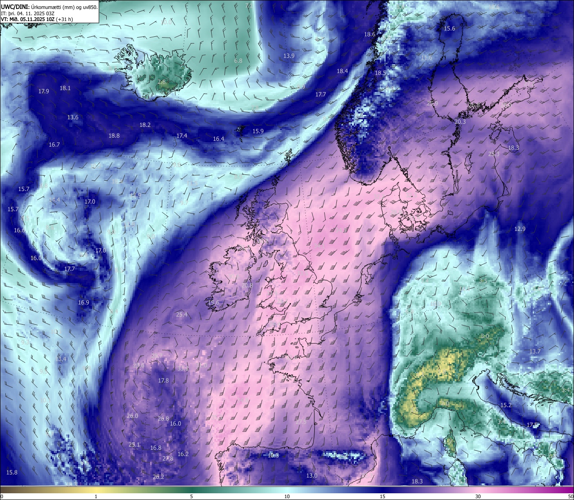Click the 17.9 value on the map
The image size is (574, 500).
point(43,91)
